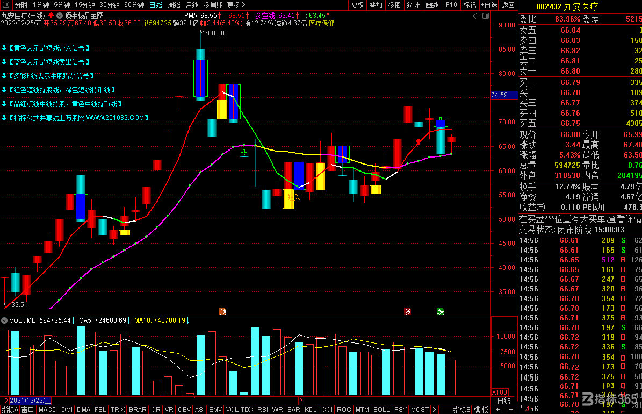Switch to 1分钟 period
This screenshot has width=642, height=414.
click(41, 5)
